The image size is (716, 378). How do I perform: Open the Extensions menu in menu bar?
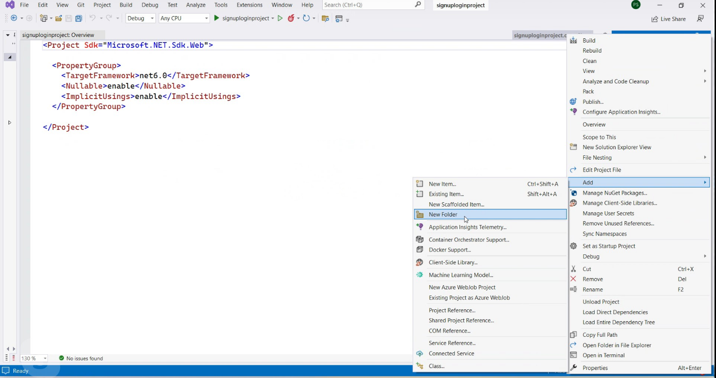(249, 5)
